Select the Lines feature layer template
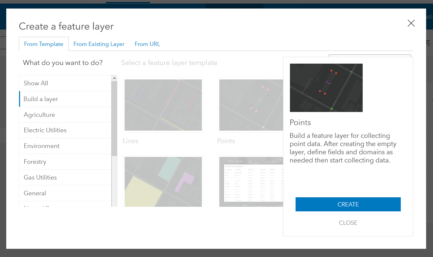This screenshot has height=257, width=433. [x=163, y=105]
